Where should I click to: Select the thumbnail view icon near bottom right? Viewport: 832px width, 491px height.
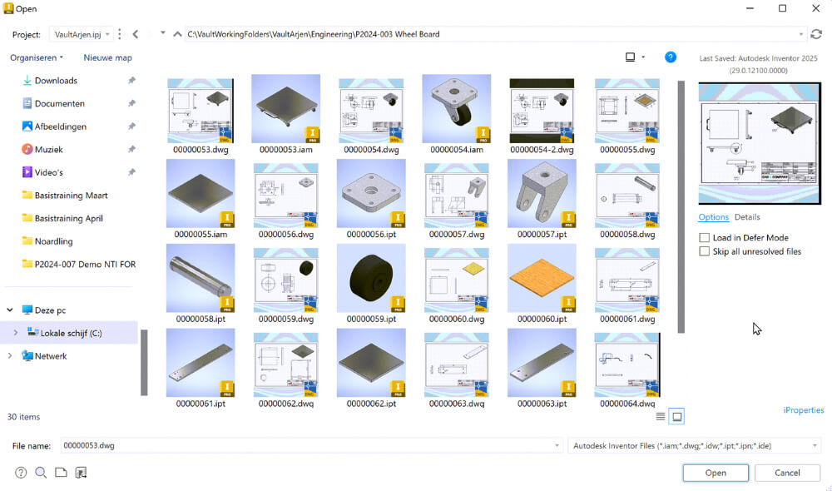pos(678,416)
